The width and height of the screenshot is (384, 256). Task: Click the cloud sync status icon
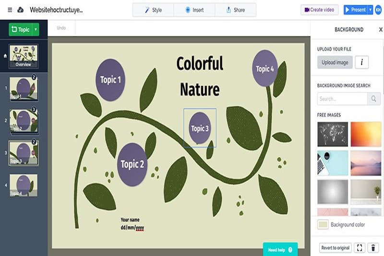[x=20, y=10]
